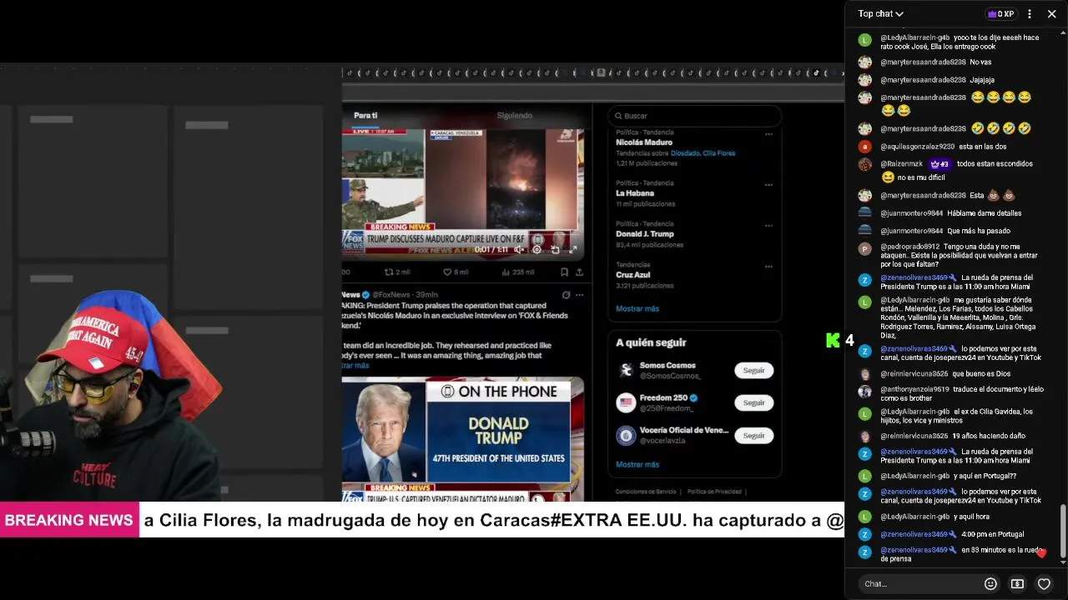Open video settings gear icon
The width and height of the screenshot is (1068, 600).
tap(537, 249)
